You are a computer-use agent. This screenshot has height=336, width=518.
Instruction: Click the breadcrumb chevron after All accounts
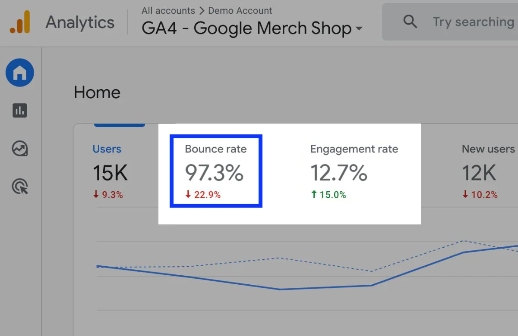coord(201,10)
